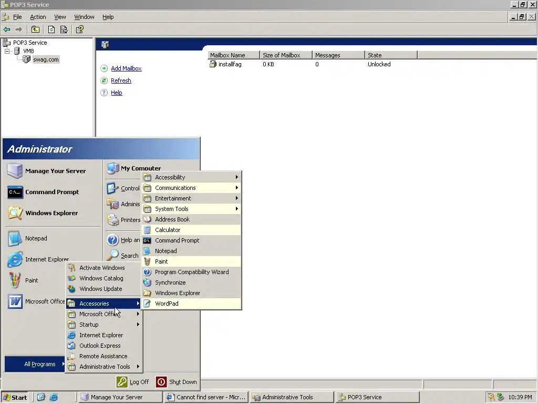The width and height of the screenshot is (538, 404).
Task: Click the Start button
Action: tap(15, 397)
